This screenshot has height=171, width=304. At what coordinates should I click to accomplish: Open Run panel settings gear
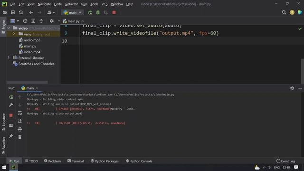(292, 88)
